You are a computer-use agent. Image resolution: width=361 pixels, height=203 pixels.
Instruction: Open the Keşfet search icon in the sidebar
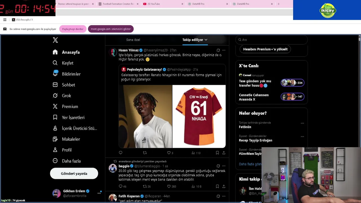55,63
